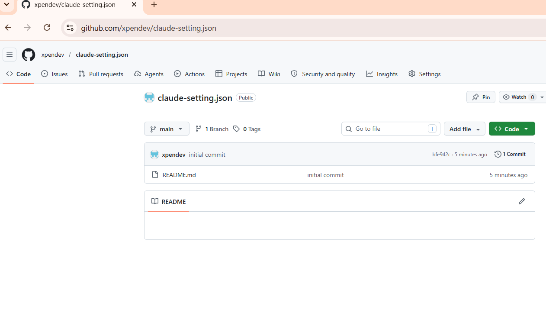Switch to the Actions tab

click(x=189, y=74)
